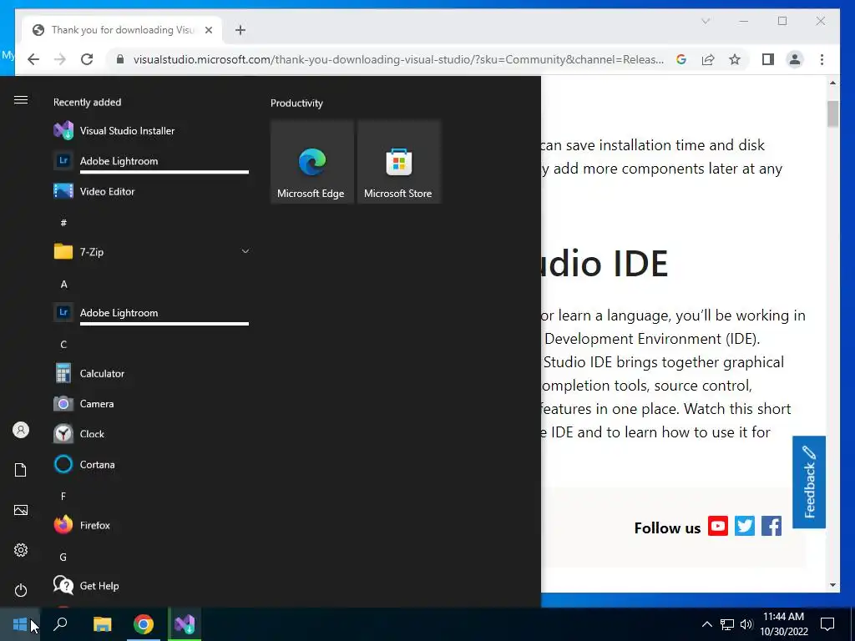This screenshot has width=855, height=641.
Task: Bookmark this page with the star
Action: (735, 59)
